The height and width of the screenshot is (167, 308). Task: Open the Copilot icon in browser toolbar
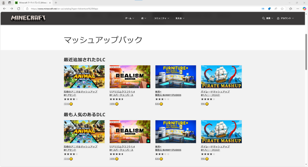pyautogui.click(x=304, y=9)
